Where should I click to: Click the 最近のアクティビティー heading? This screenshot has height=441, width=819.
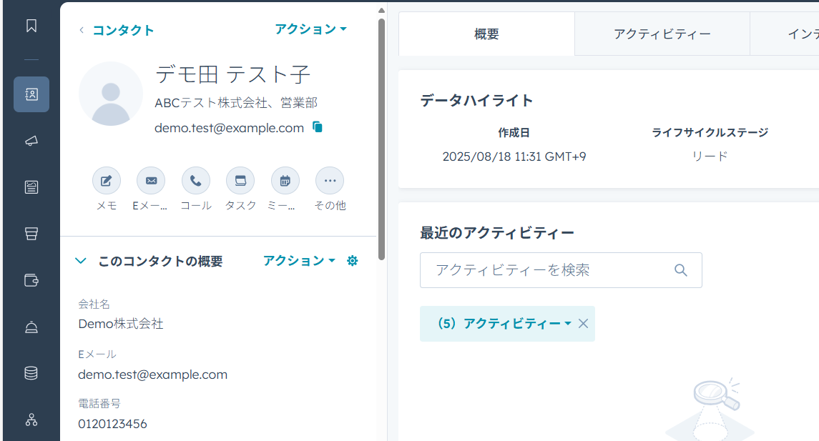(496, 233)
